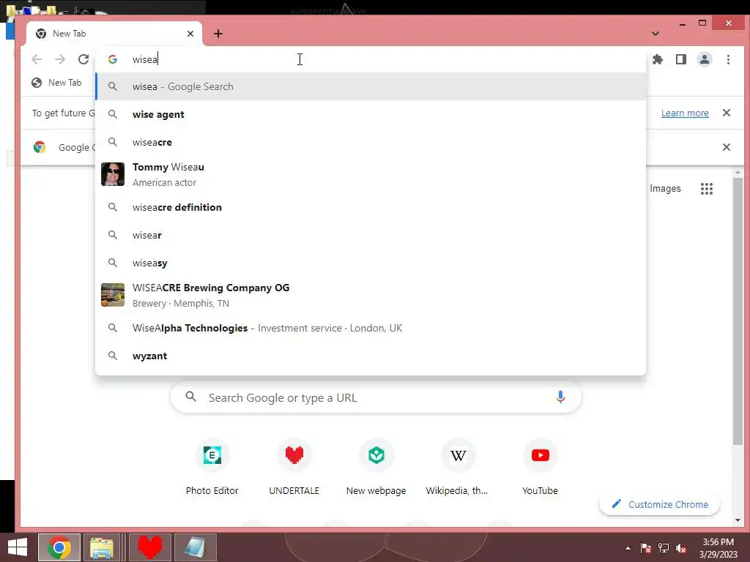Choose the 'wiseasy' suggestion
This screenshot has height=562, width=750.
pyautogui.click(x=371, y=263)
